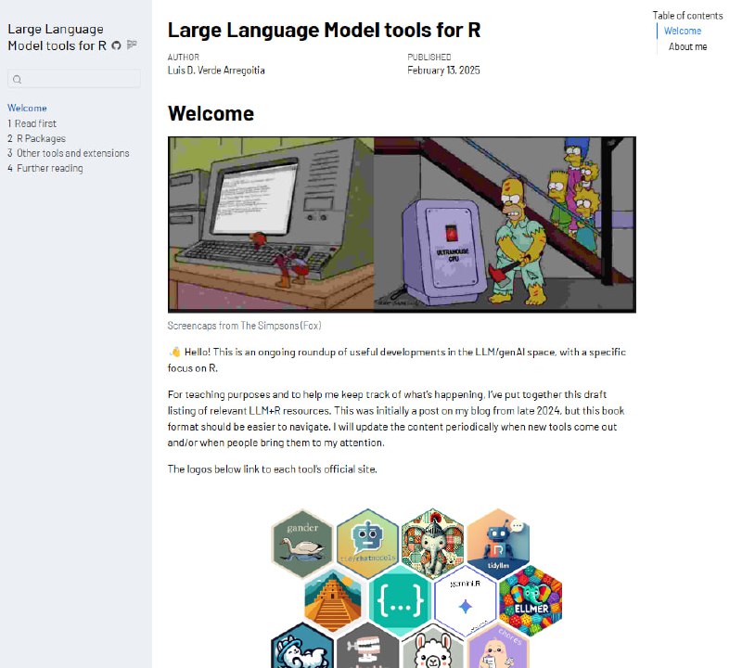Open the GitHub repository icon in sidebar

coord(117,45)
